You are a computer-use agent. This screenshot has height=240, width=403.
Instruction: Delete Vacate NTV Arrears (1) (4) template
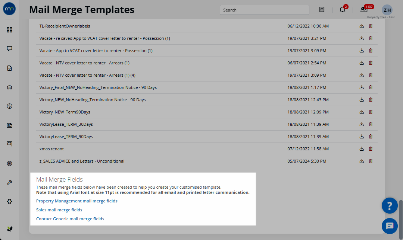click(371, 75)
